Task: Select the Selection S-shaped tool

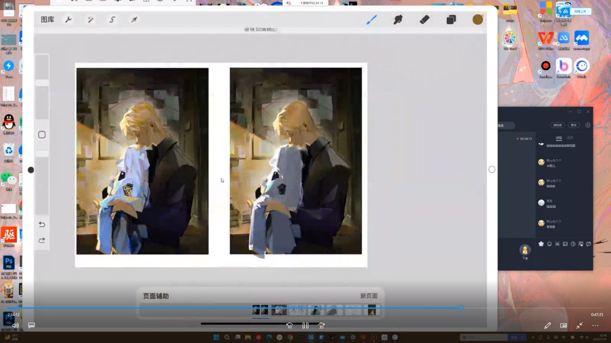Action: pos(112,20)
